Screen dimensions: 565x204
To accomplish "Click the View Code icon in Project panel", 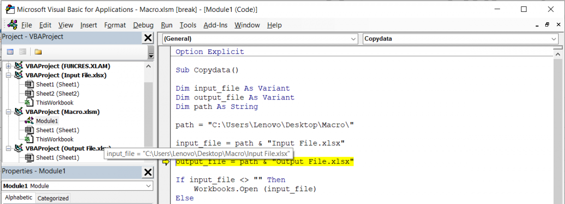I will click(x=10, y=51).
